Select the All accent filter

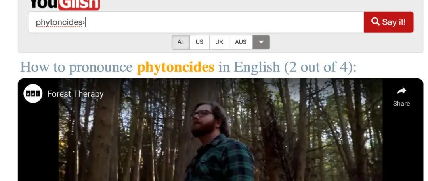(x=181, y=42)
